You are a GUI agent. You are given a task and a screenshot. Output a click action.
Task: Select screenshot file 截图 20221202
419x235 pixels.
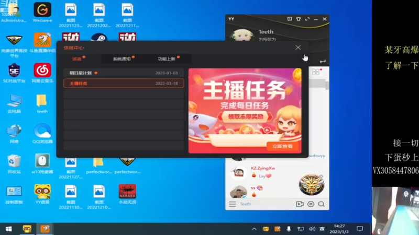99,15
